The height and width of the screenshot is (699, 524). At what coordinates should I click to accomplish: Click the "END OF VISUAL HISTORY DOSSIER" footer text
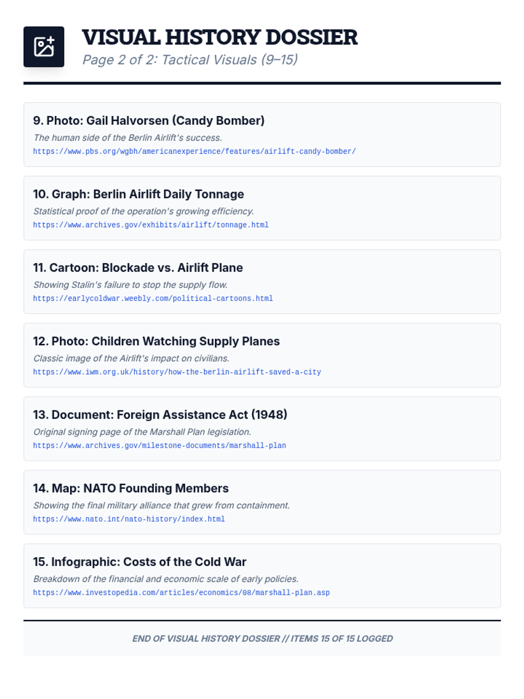[x=262, y=639]
